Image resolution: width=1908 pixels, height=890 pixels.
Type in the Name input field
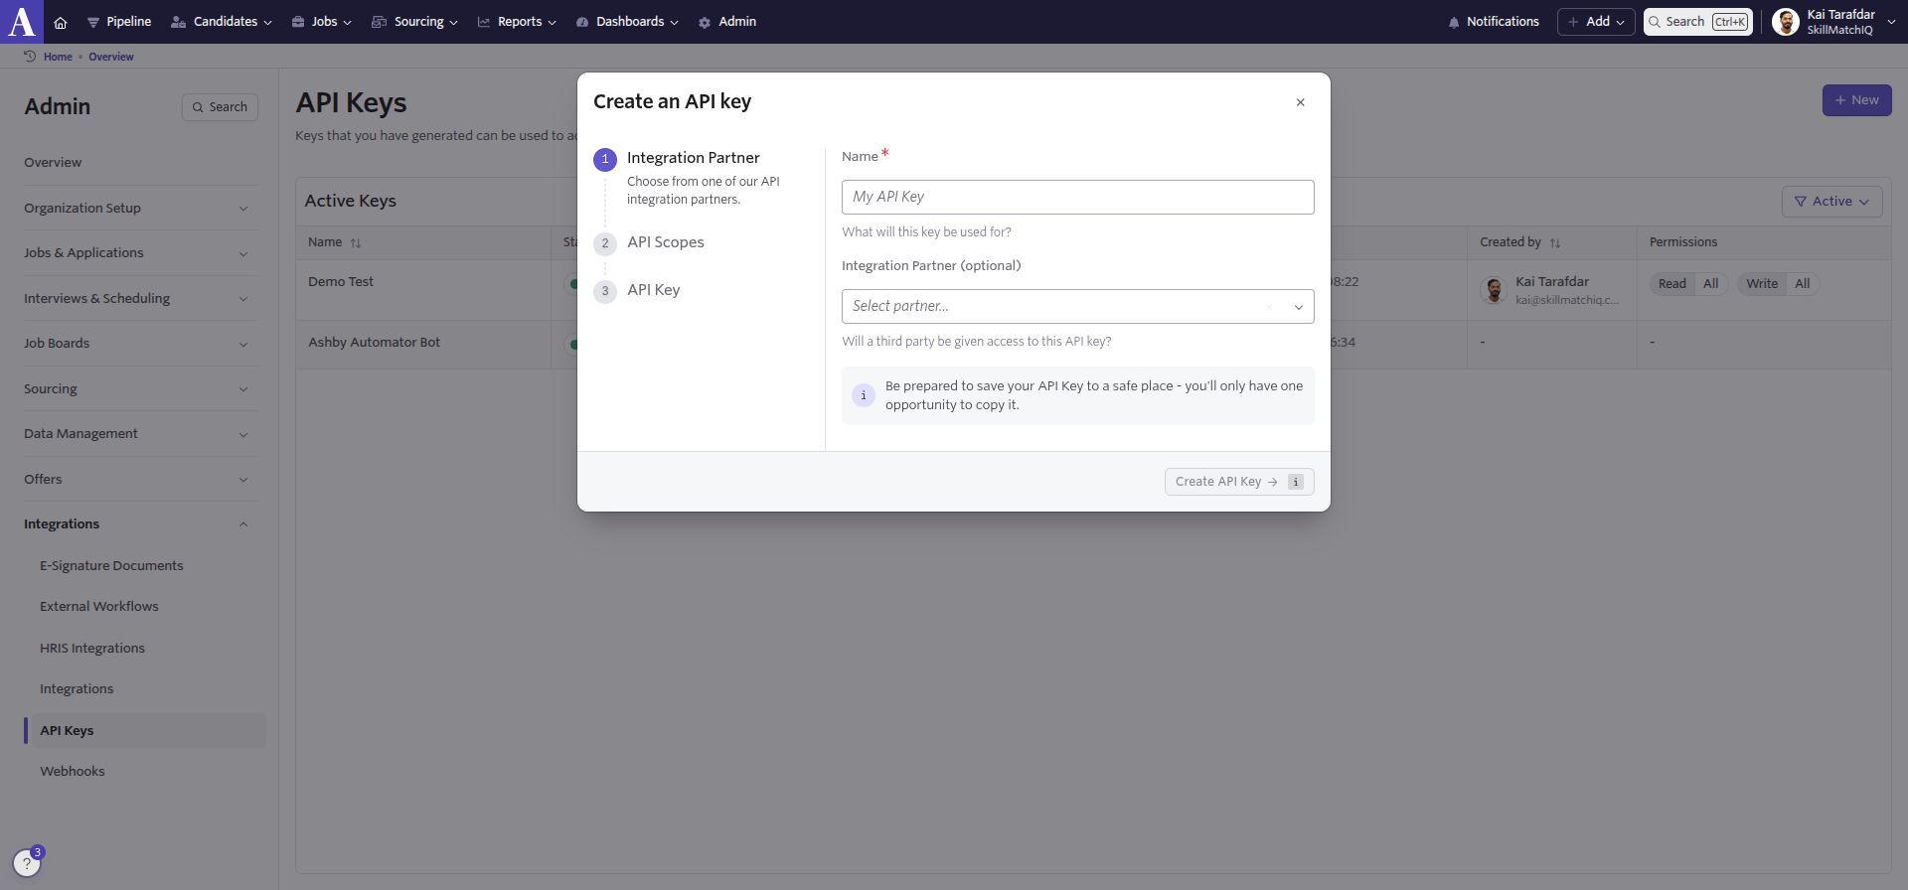coord(1077,197)
